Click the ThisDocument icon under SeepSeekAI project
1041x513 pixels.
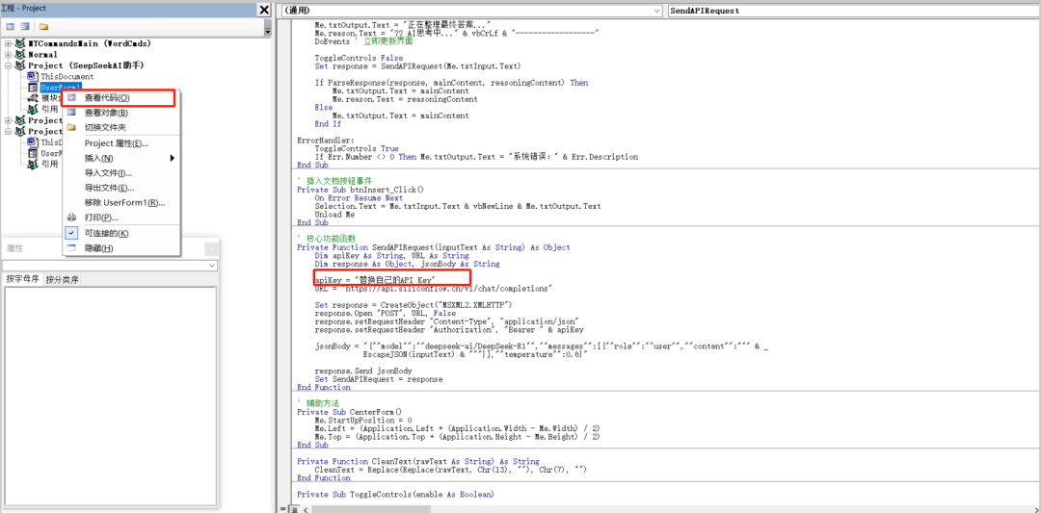[33, 76]
